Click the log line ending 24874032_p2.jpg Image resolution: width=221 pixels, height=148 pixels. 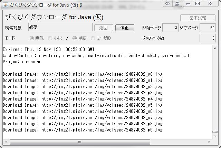(x=83, y=86)
